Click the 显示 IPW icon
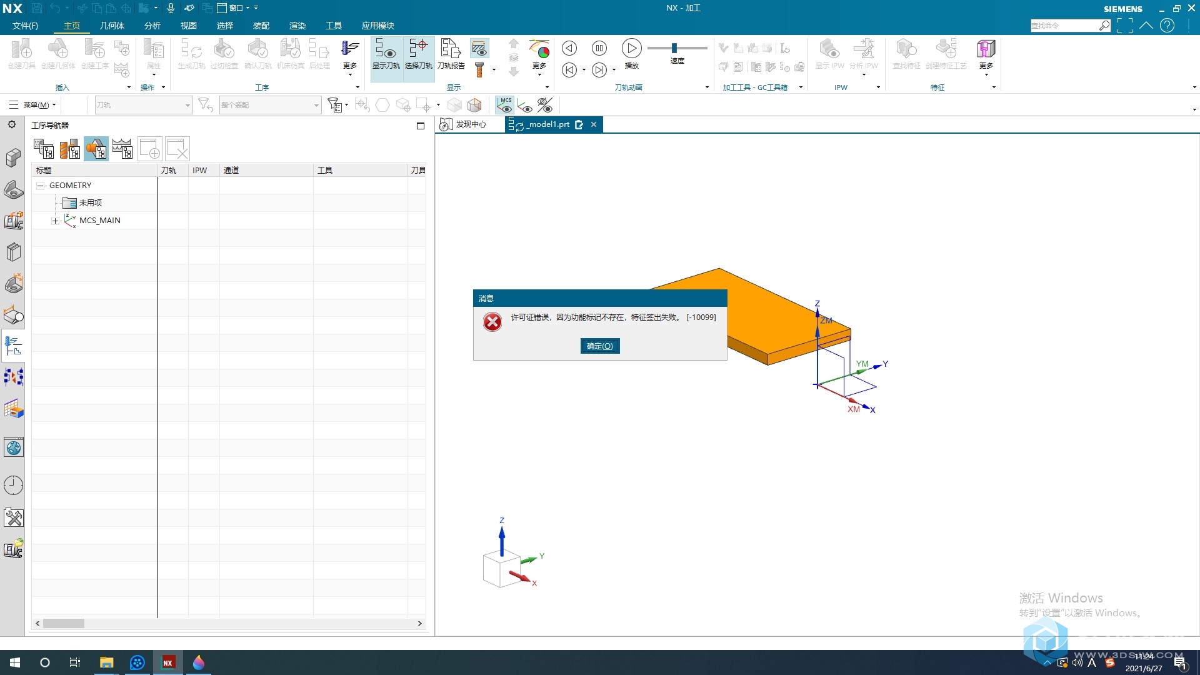Viewport: 1200px width, 675px height. [829, 54]
